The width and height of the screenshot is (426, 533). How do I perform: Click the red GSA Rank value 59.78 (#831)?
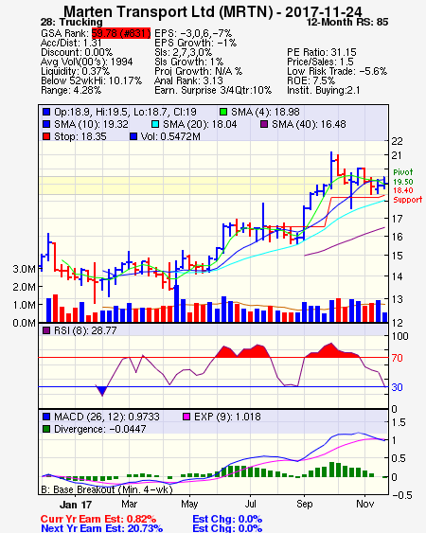tap(120, 33)
